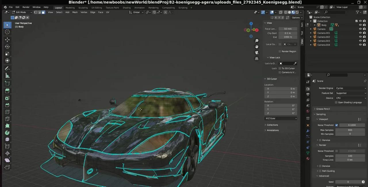
Task: Select the Move tool in the toolbar
Action: [7, 39]
